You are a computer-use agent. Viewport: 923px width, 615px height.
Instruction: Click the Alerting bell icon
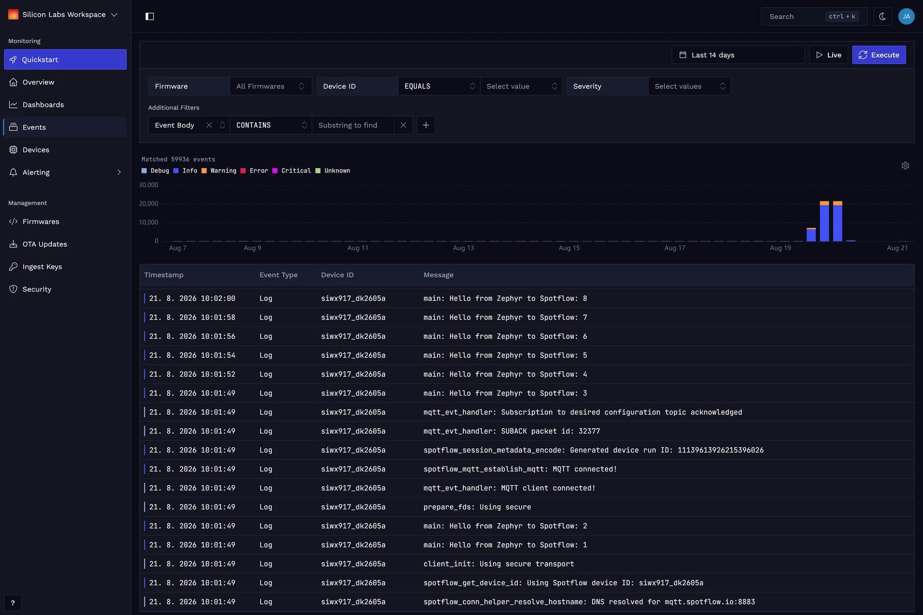(x=13, y=172)
